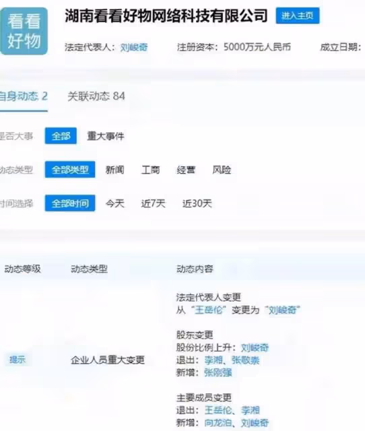Screen dimensions: 365x431
Task: Open 王岳伦 link in 法定代表人变更
Action: pos(208,310)
